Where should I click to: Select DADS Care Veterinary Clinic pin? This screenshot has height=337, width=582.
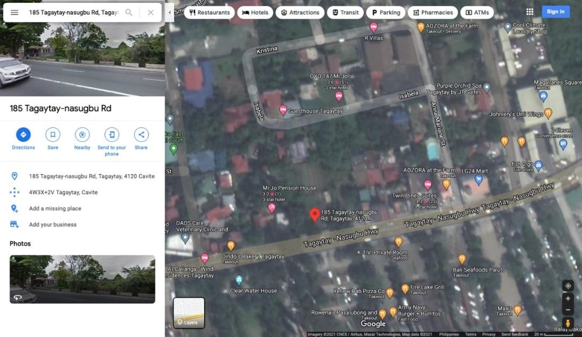(x=185, y=238)
